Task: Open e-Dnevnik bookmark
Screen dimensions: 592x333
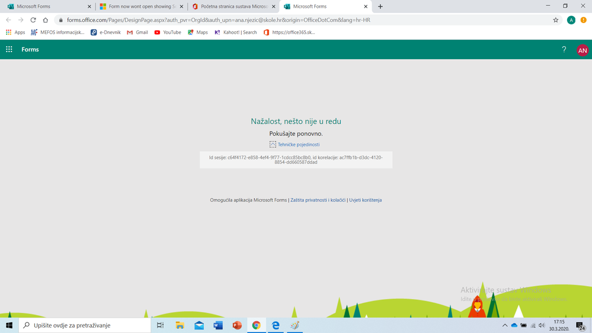Action: (105, 33)
